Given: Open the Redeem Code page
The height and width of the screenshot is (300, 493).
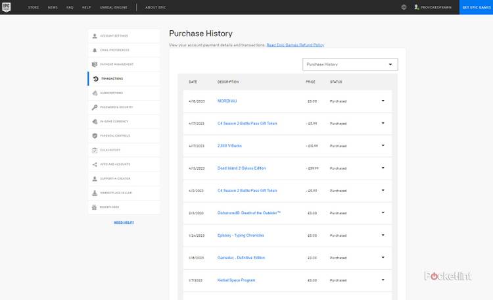Looking at the screenshot, I should pyautogui.click(x=109, y=207).
